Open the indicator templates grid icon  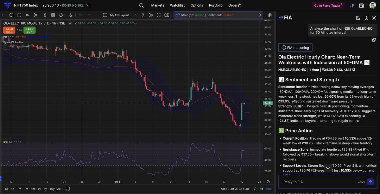click(x=53, y=15)
